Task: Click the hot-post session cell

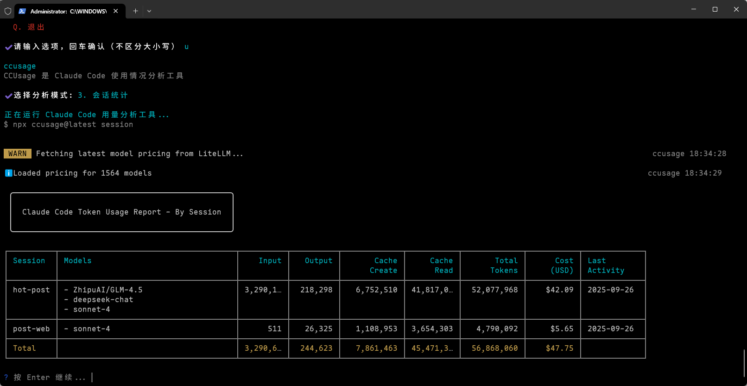Action: click(x=31, y=290)
